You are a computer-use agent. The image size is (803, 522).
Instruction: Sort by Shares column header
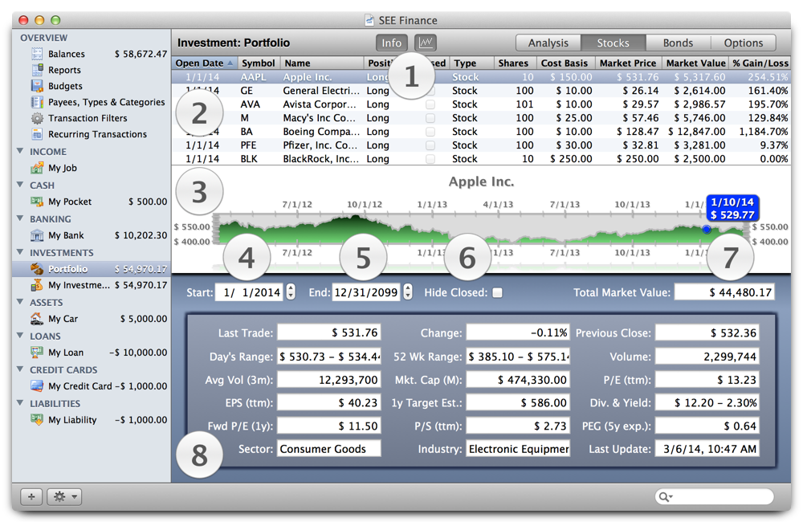tap(514, 63)
